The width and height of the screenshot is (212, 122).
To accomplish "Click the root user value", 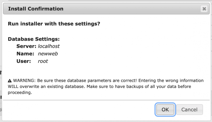I will (43, 61).
